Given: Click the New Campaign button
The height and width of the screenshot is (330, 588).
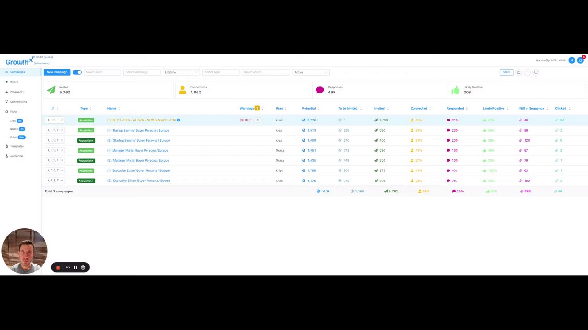Looking at the screenshot, I should pyautogui.click(x=57, y=72).
